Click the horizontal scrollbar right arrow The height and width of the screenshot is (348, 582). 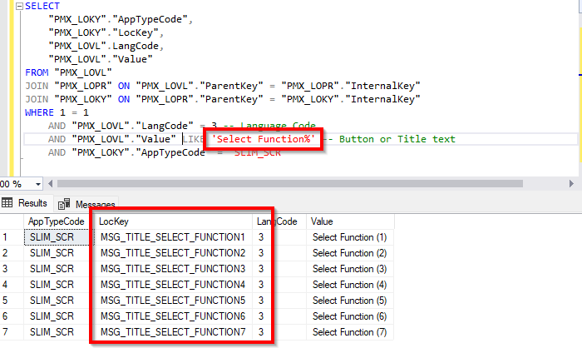pos(571,184)
